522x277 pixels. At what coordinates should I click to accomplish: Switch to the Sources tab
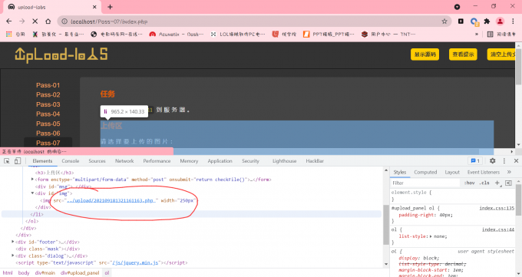tap(97, 161)
